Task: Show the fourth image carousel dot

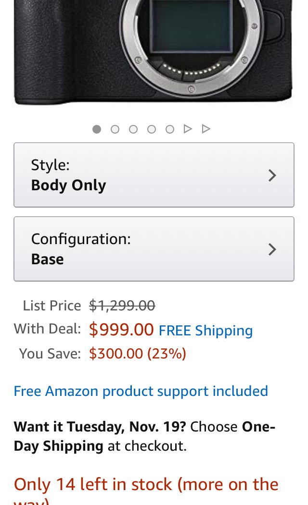Action: (152, 129)
